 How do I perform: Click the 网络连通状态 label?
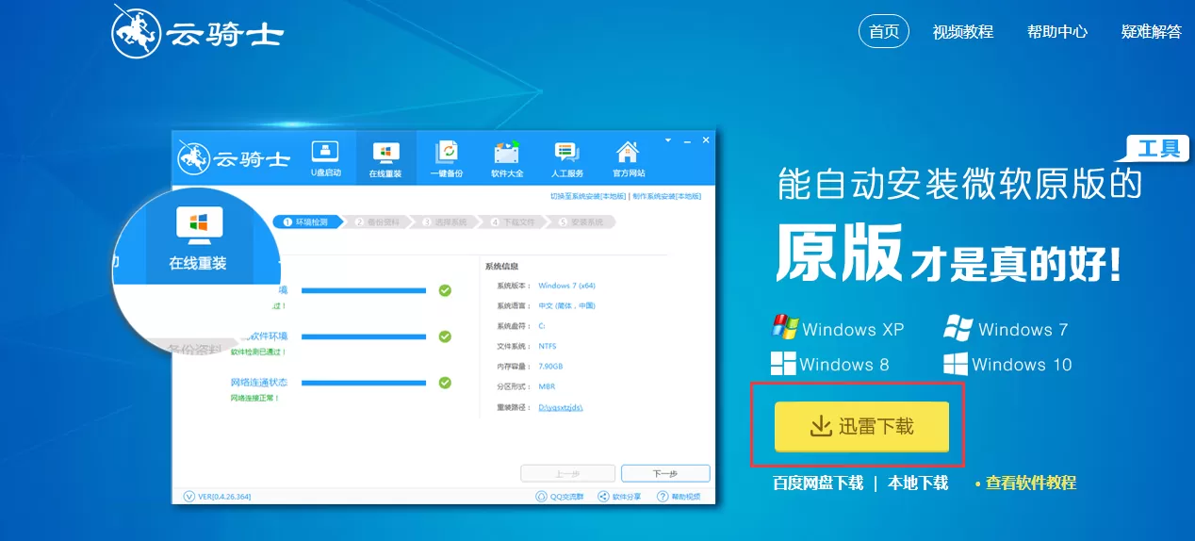click(x=259, y=383)
